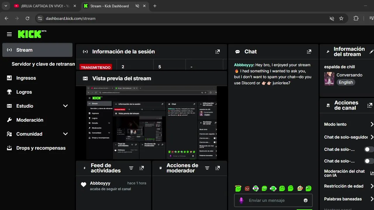This screenshot has height=210, width=374.
Task: Pop out the Chat panel
Action: click(309, 52)
